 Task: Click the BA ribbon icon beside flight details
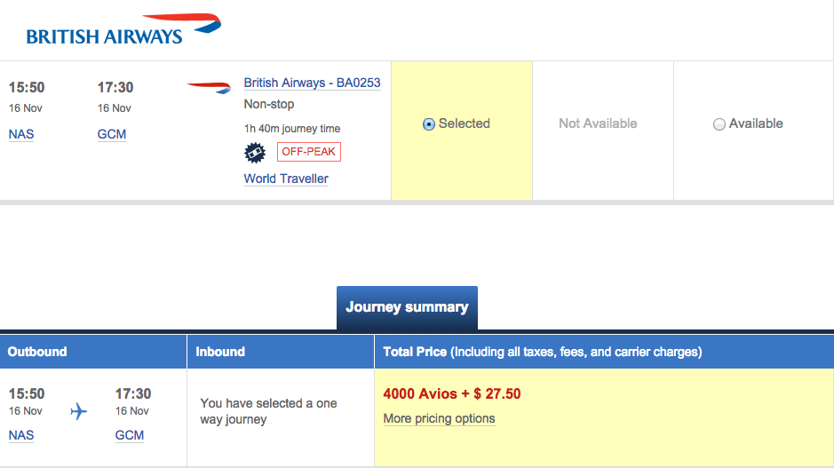pos(209,87)
